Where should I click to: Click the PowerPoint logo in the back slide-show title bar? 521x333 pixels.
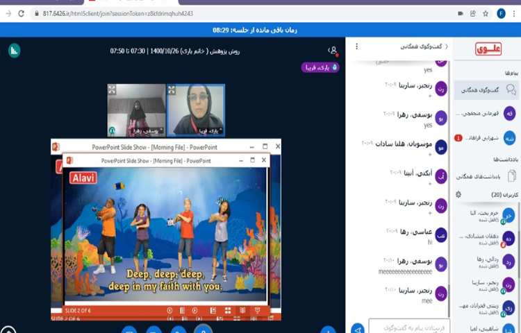pos(56,146)
